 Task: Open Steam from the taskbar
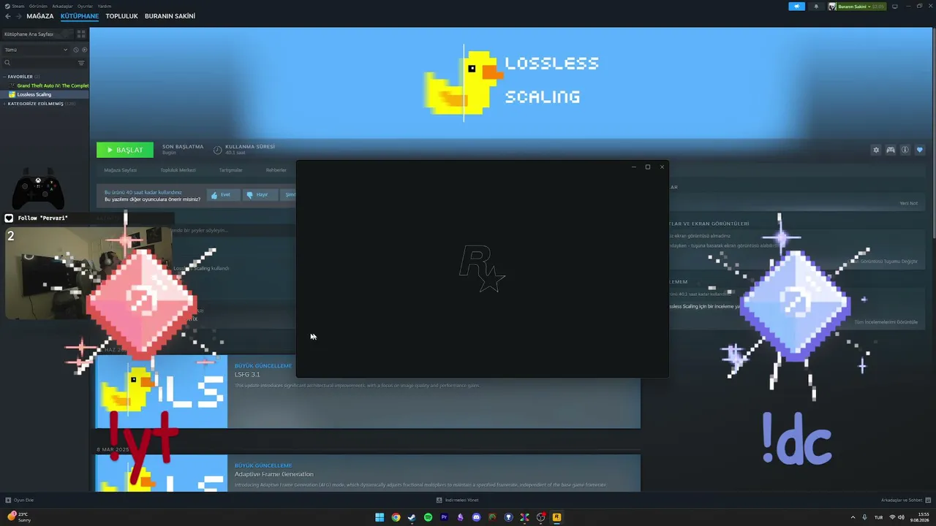[x=412, y=517]
